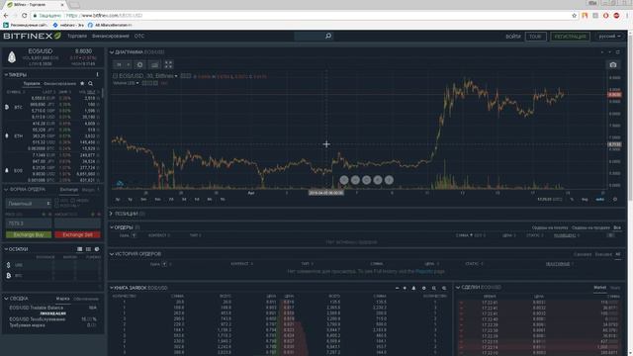Click the chart indicators toolbar icon
Screen dimensions: 633x356
point(154,64)
